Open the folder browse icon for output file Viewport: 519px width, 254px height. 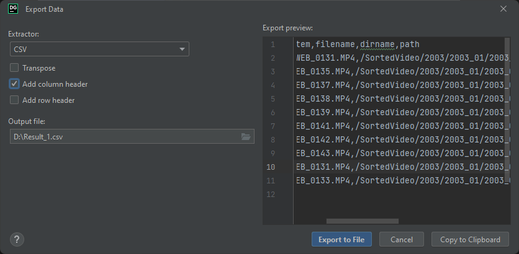point(246,137)
